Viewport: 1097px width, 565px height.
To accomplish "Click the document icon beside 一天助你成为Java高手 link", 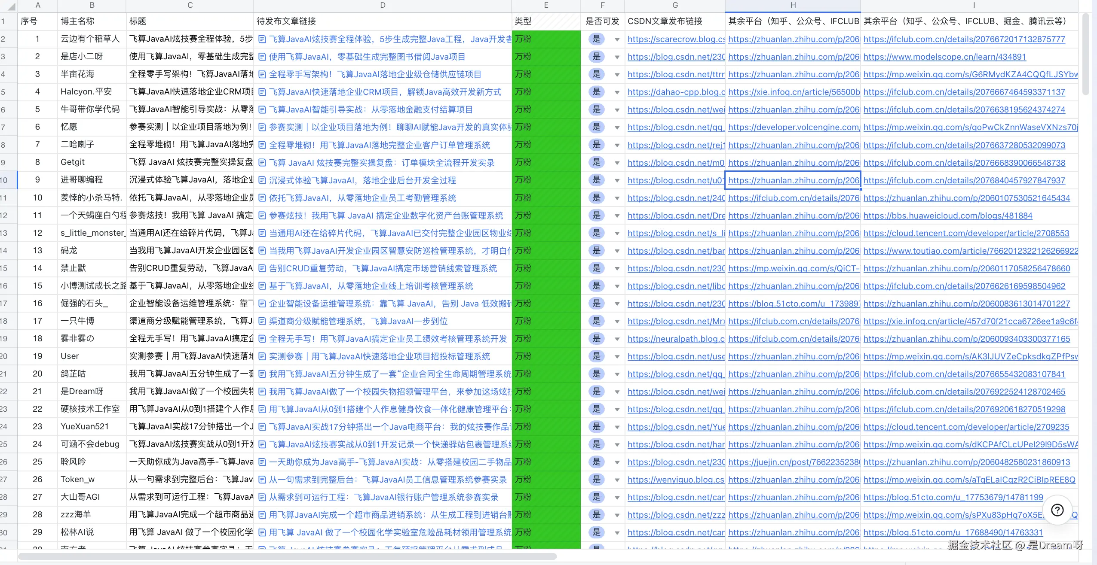I will (x=262, y=462).
